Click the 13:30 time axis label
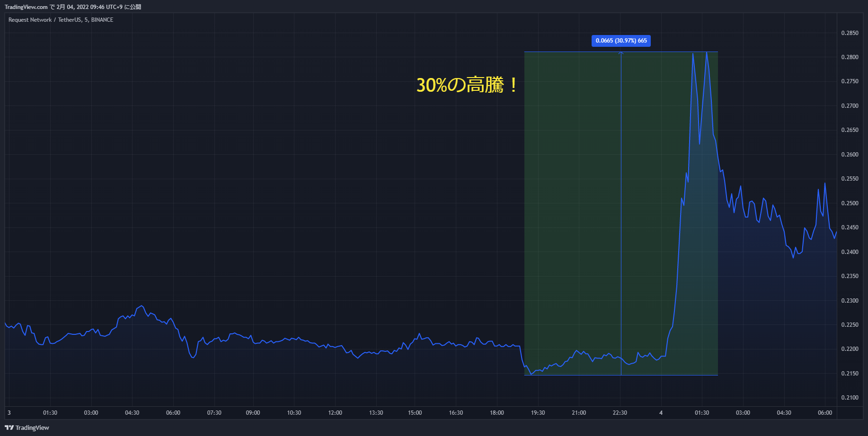 [x=376, y=413]
